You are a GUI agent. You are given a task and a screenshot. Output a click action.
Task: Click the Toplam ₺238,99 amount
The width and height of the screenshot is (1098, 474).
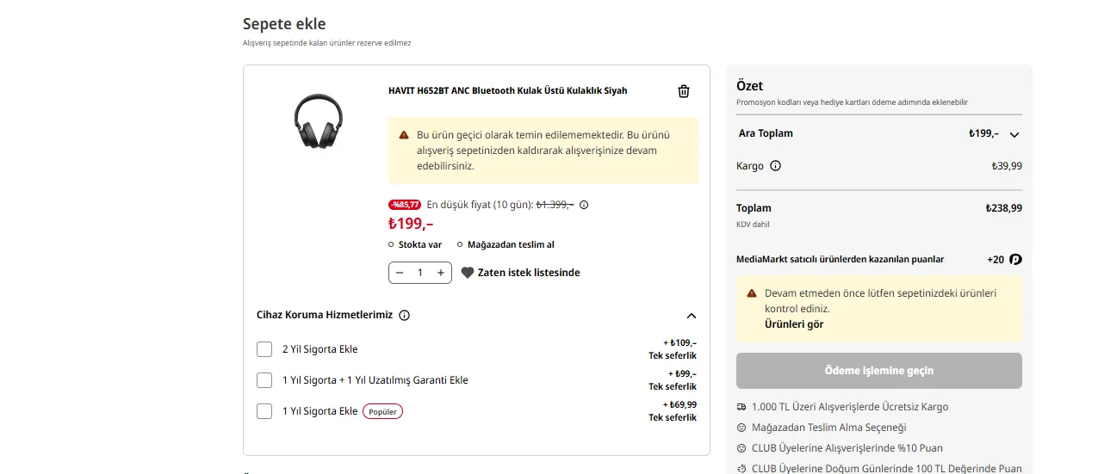[1004, 208]
